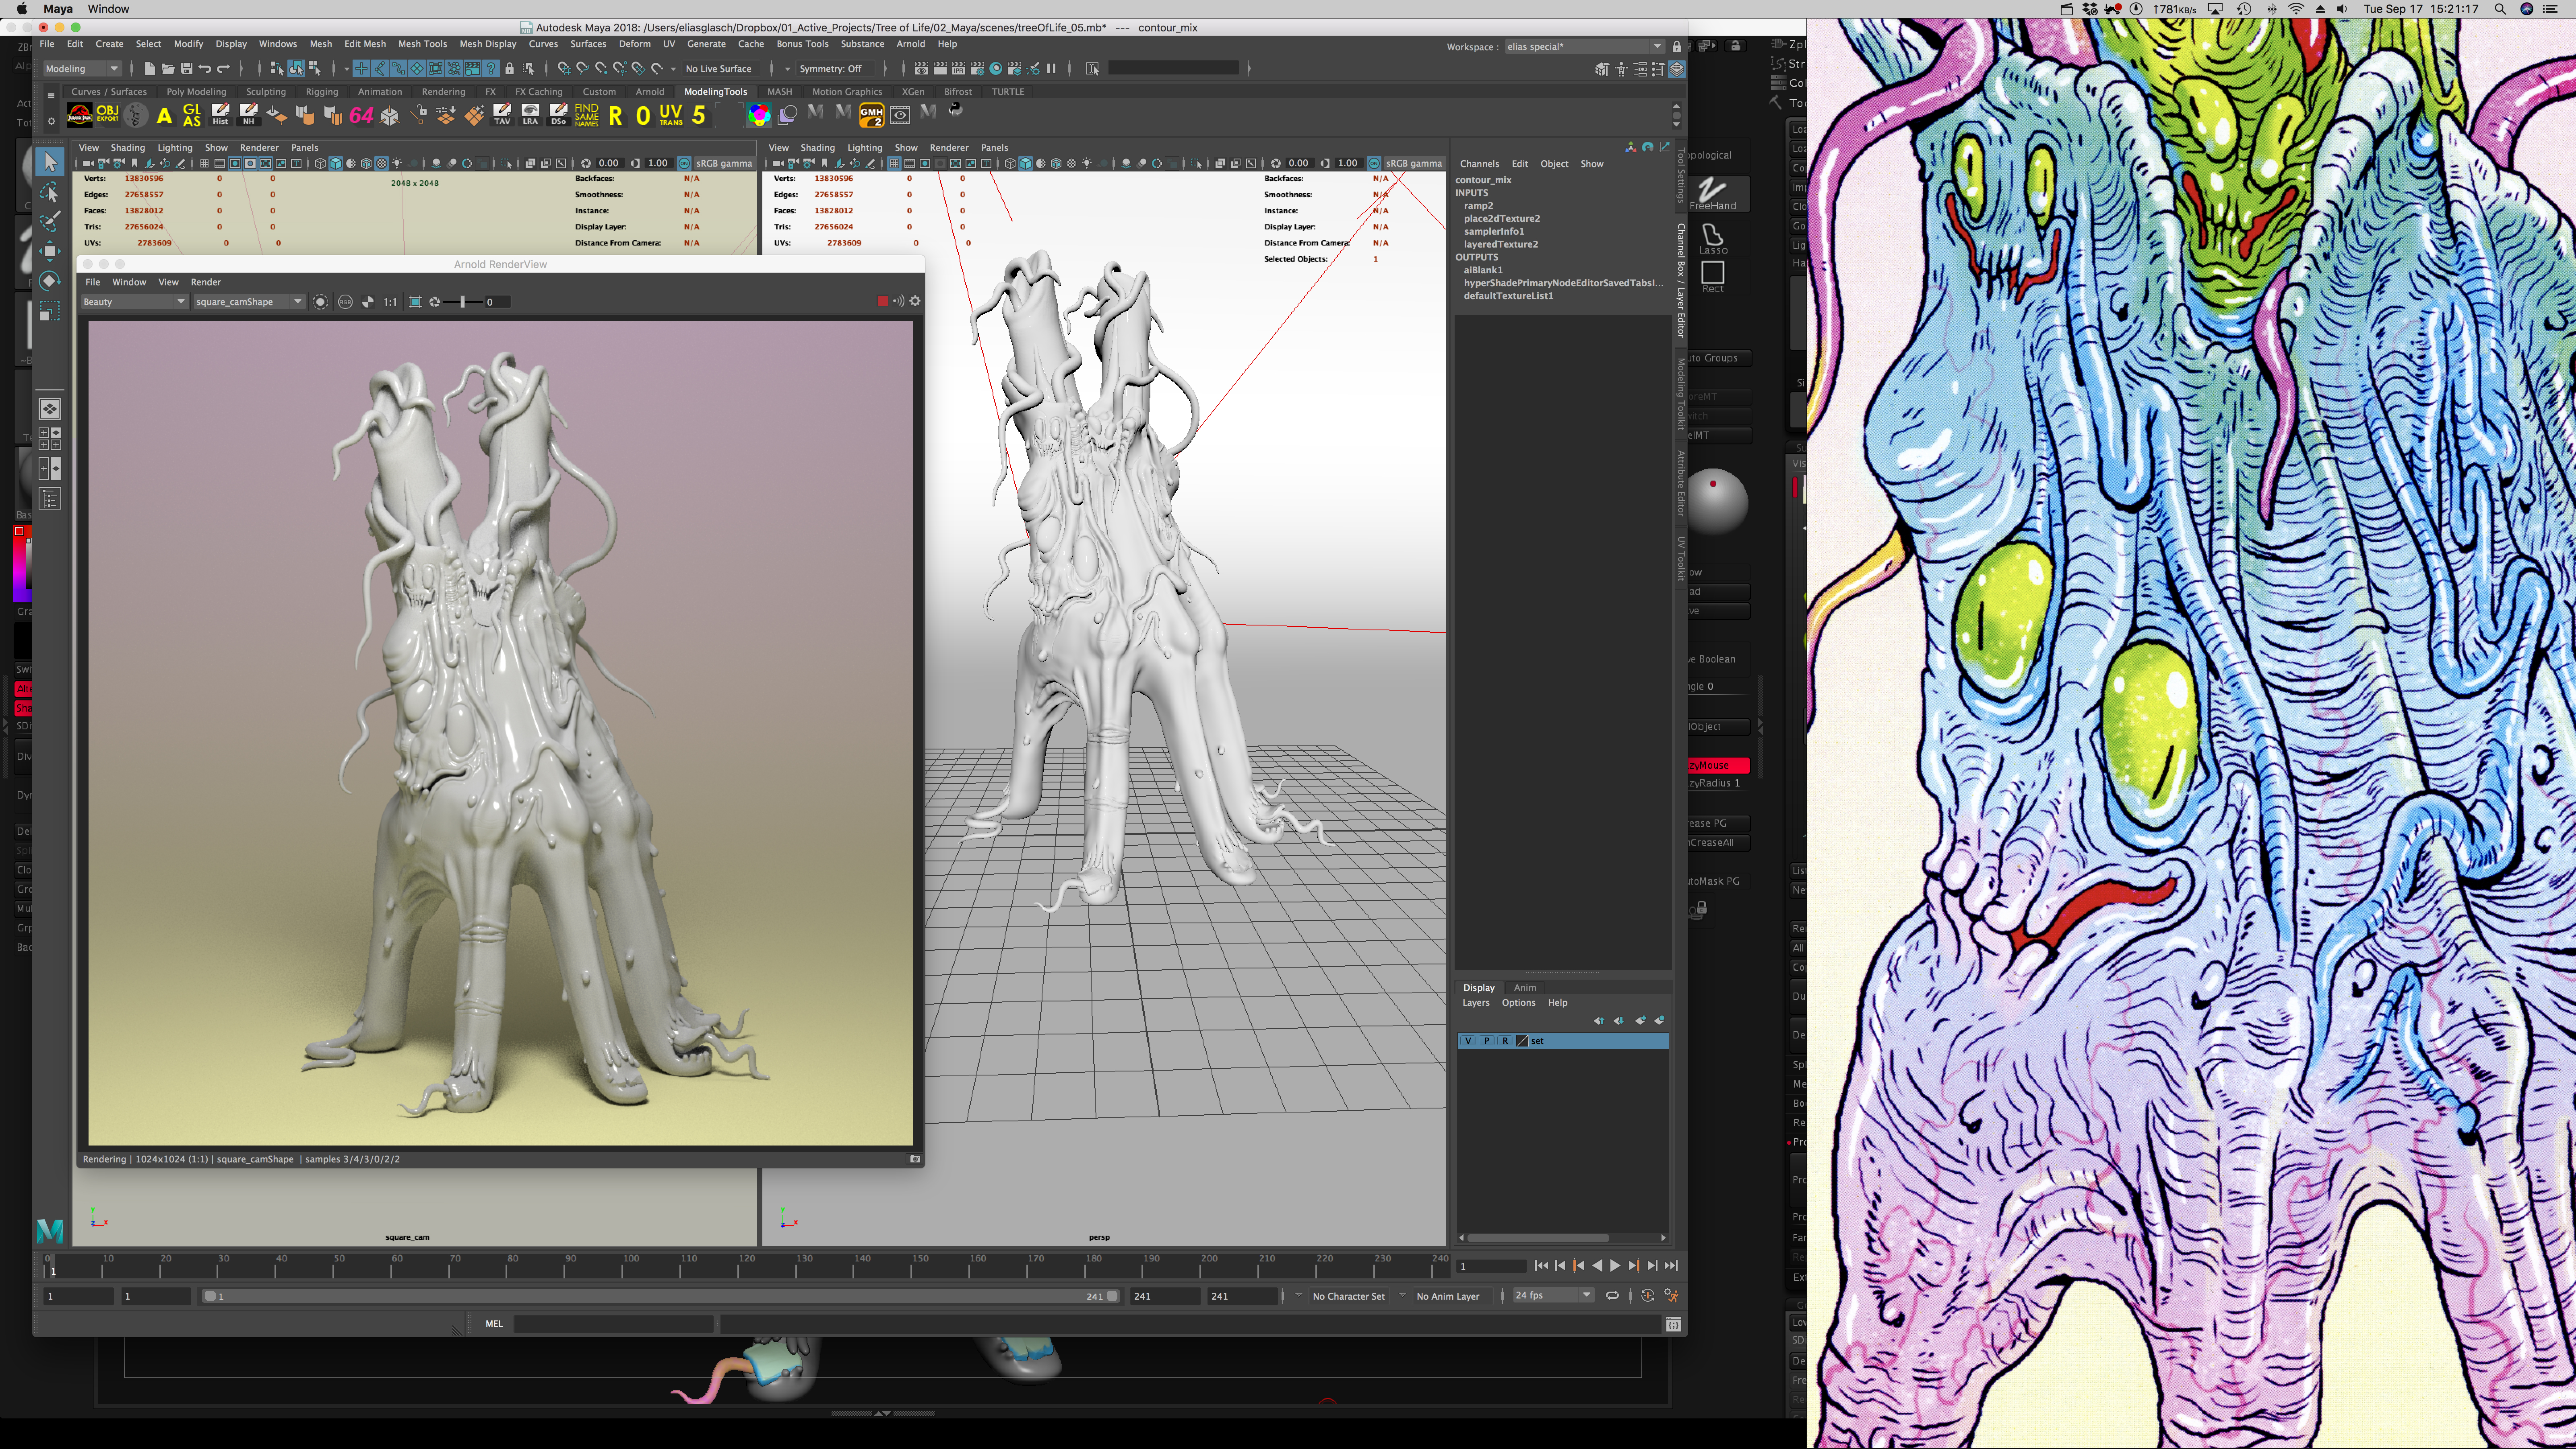Open the Symmetry: Off dropdown

pyautogui.click(x=836, y=68)
